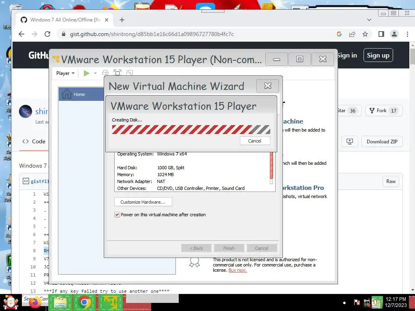Click the gist author's avatar image
The width and height of the screenshot is (415, 311).
click(x=26, y=111)
